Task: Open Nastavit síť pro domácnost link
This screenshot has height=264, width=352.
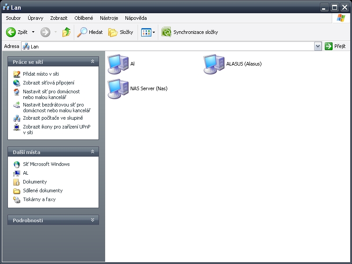Action: click(x=51, y=94)
